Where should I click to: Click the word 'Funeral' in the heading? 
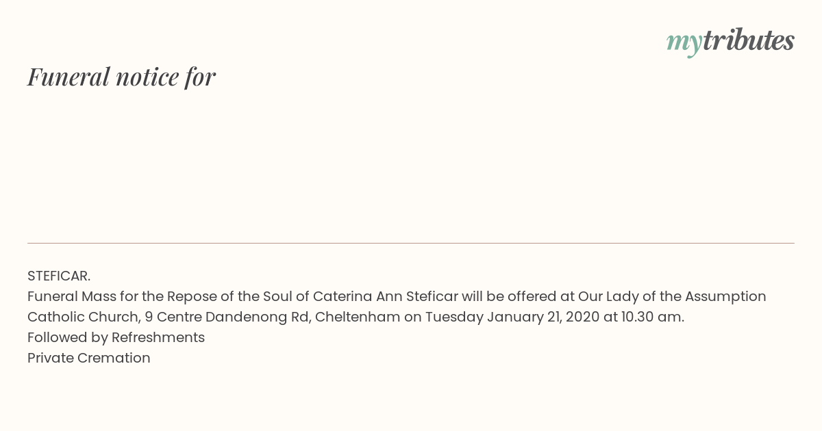pos(68,77)
